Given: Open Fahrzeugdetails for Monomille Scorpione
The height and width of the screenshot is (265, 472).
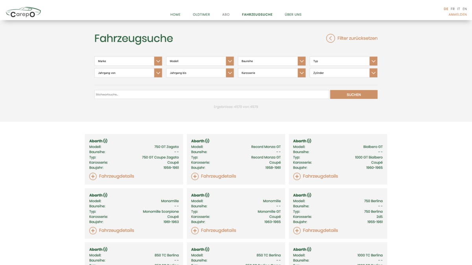Looking at the screenshot, I should (116, 230).
